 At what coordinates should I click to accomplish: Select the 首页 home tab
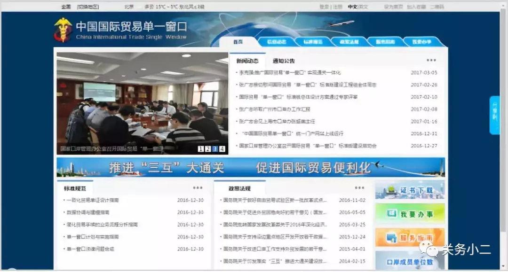coord(238,42)
